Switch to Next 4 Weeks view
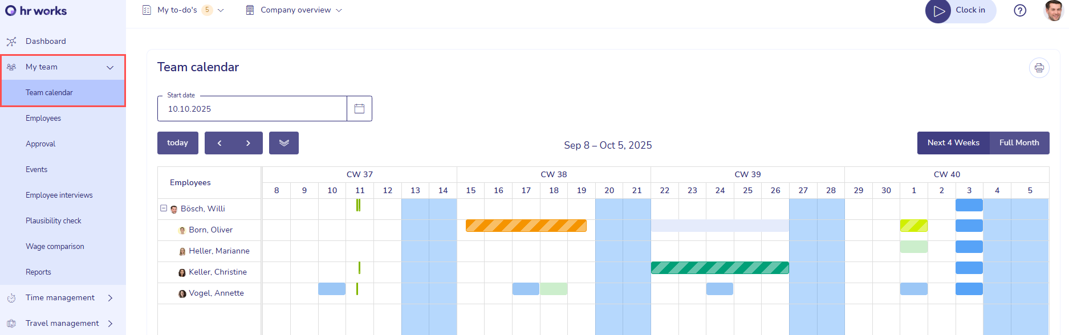The height and width of the screenshot is (335, 1069). (x=953, y=143)
